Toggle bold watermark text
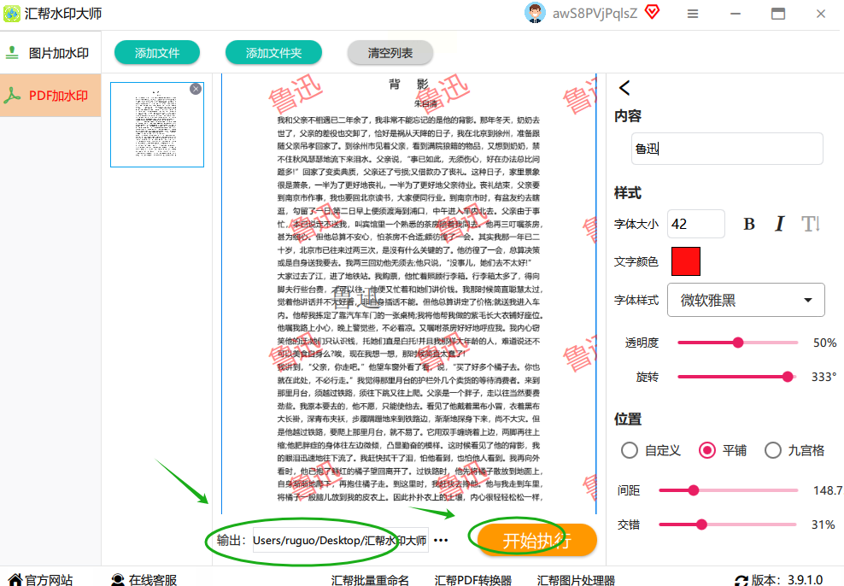This screenshot has height=586, width=844. [x=749, y=224]
